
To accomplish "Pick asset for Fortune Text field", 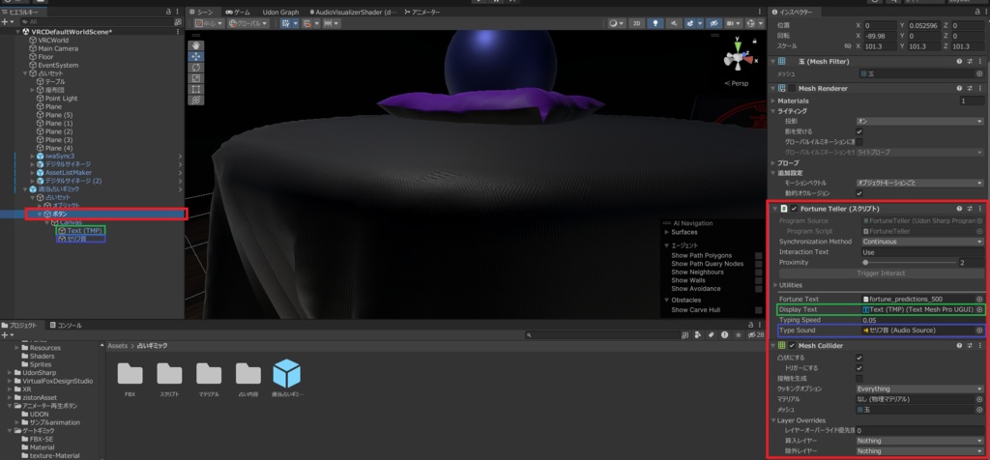I will point(980,299).
